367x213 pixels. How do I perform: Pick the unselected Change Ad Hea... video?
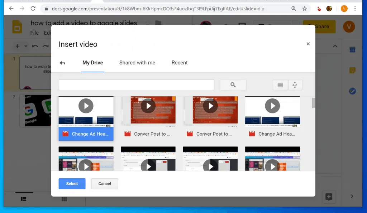tap(272, 111)
